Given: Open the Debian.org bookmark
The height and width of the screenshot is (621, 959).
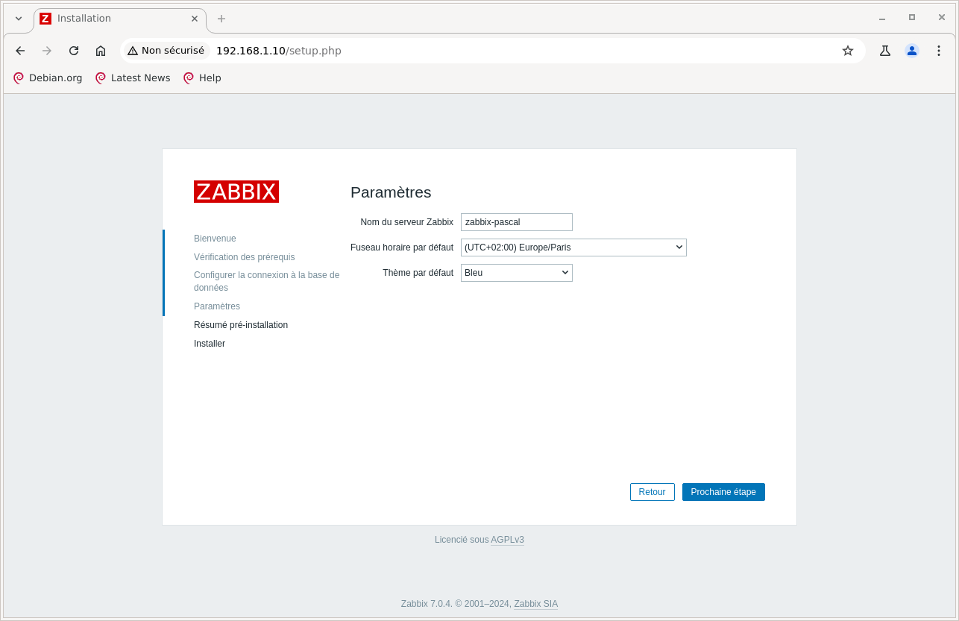Looking at the screenshot, I should (x=48, y=78).
